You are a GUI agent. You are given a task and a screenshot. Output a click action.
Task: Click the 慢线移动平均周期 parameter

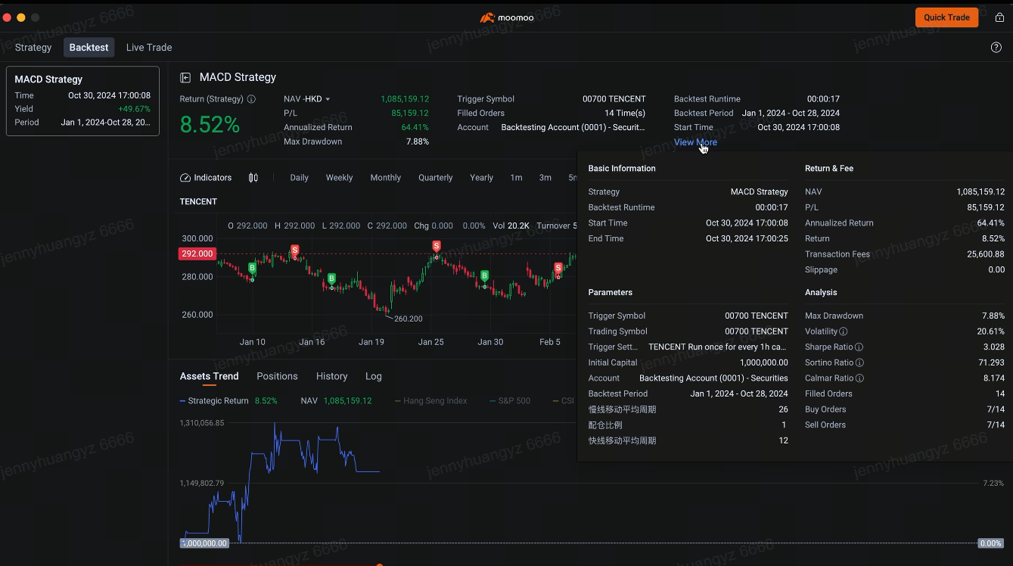click(622, 409)
